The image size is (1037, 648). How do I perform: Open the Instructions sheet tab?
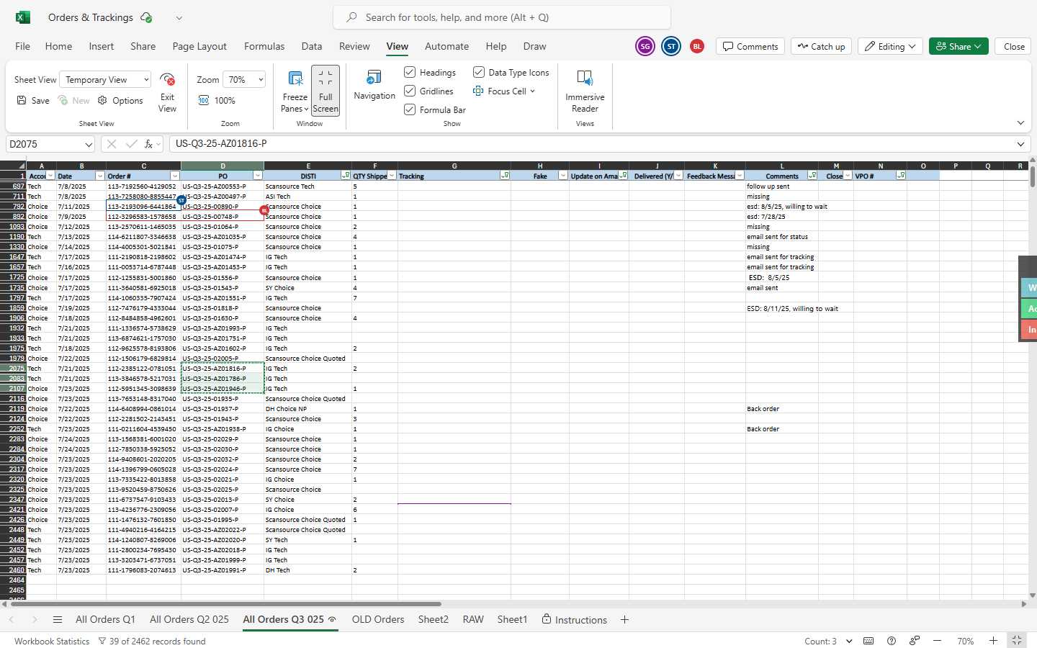click(x=575, y=619)
